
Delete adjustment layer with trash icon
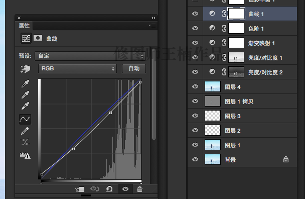point(139,189)
